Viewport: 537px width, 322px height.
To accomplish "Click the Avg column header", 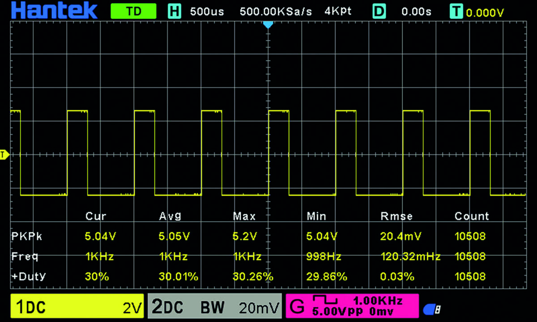I will [x=170, y=216].
